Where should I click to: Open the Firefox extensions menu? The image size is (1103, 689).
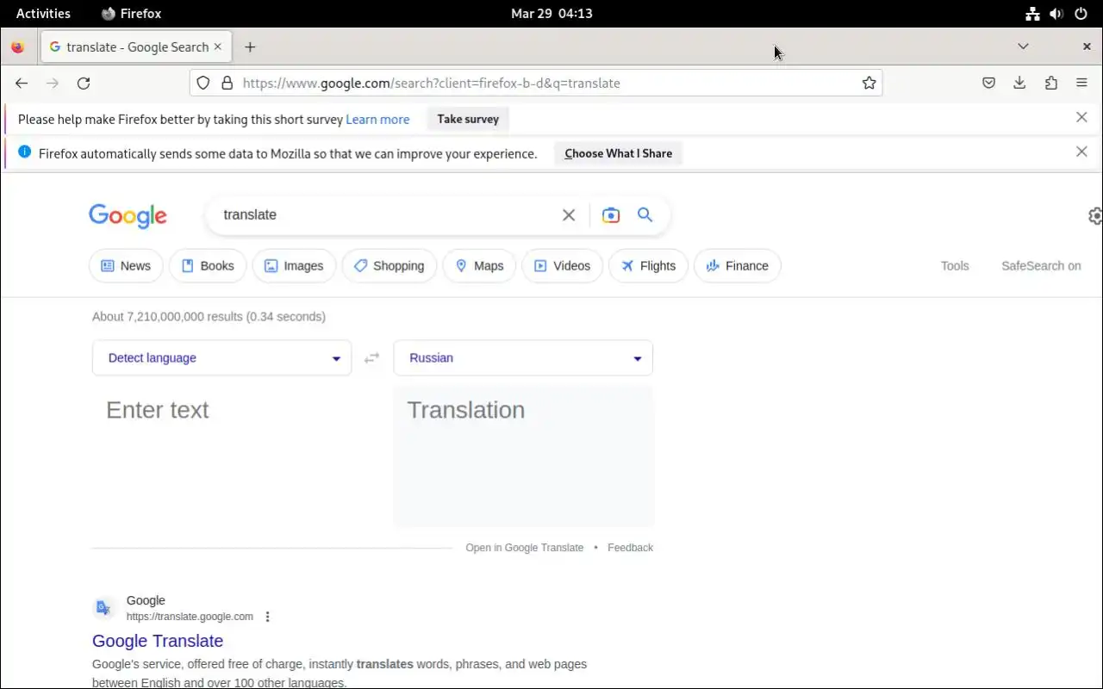click(1050, 83)
